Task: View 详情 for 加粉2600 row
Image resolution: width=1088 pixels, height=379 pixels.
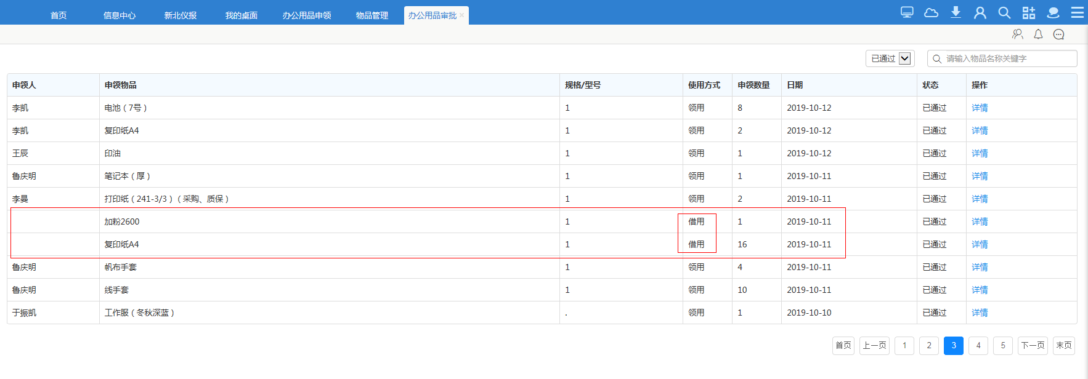Action: click(980, 221)
